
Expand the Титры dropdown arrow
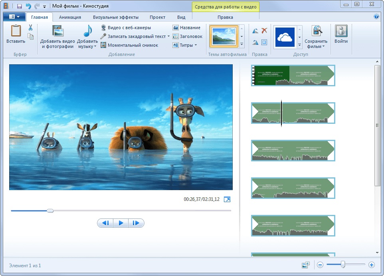point(196,45)
